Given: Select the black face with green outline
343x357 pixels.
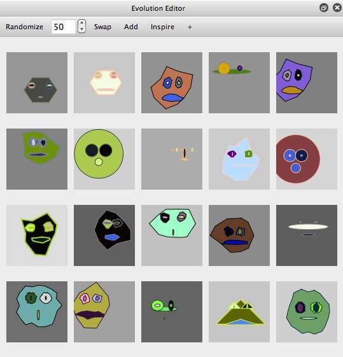Looking at the screenshot, I should coord(37,235).
